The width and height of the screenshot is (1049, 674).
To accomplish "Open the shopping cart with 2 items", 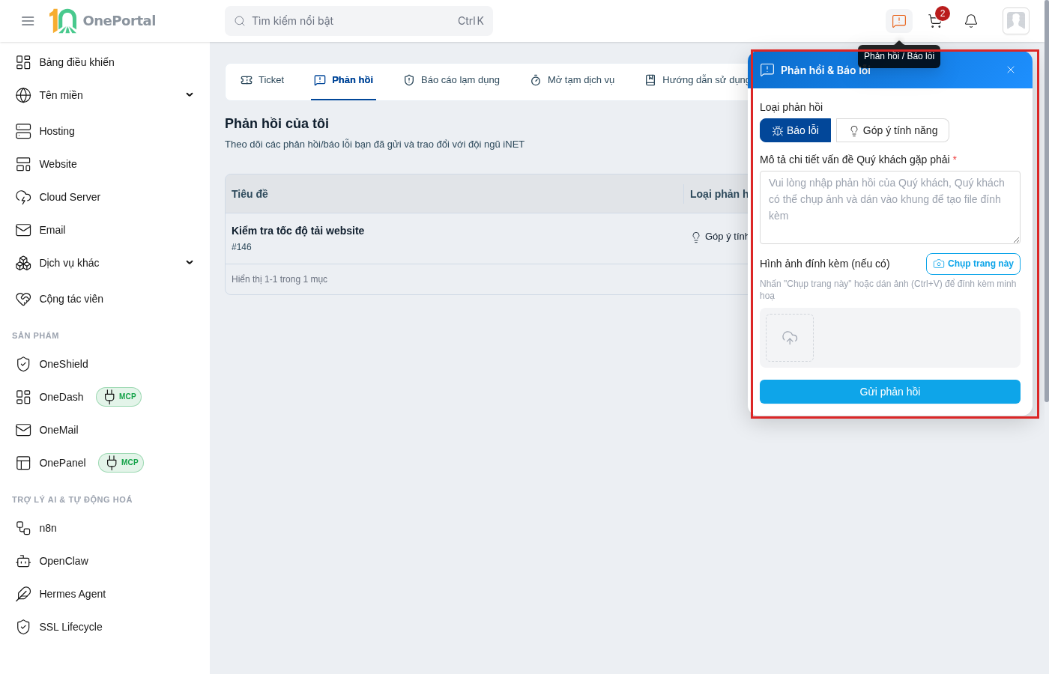I will [x=935, y=21].
